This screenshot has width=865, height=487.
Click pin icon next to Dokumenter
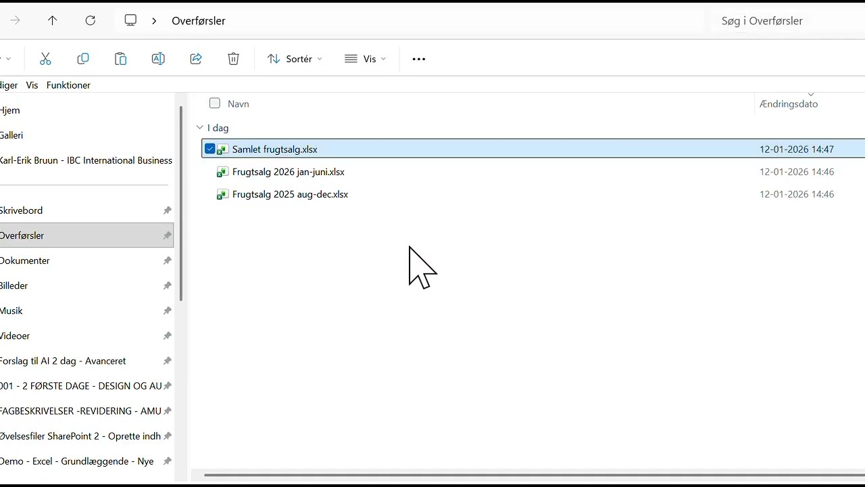pyautogui.click(x=167, y=260)
